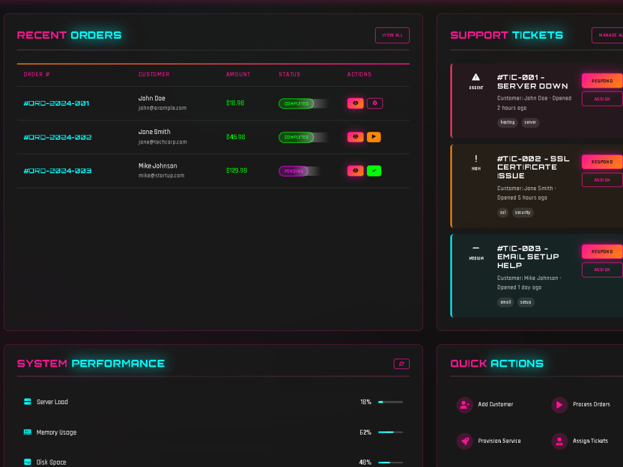623x467 pixels.
Task: Click email mike@startup.com
Action: click(x=161, y=175)
